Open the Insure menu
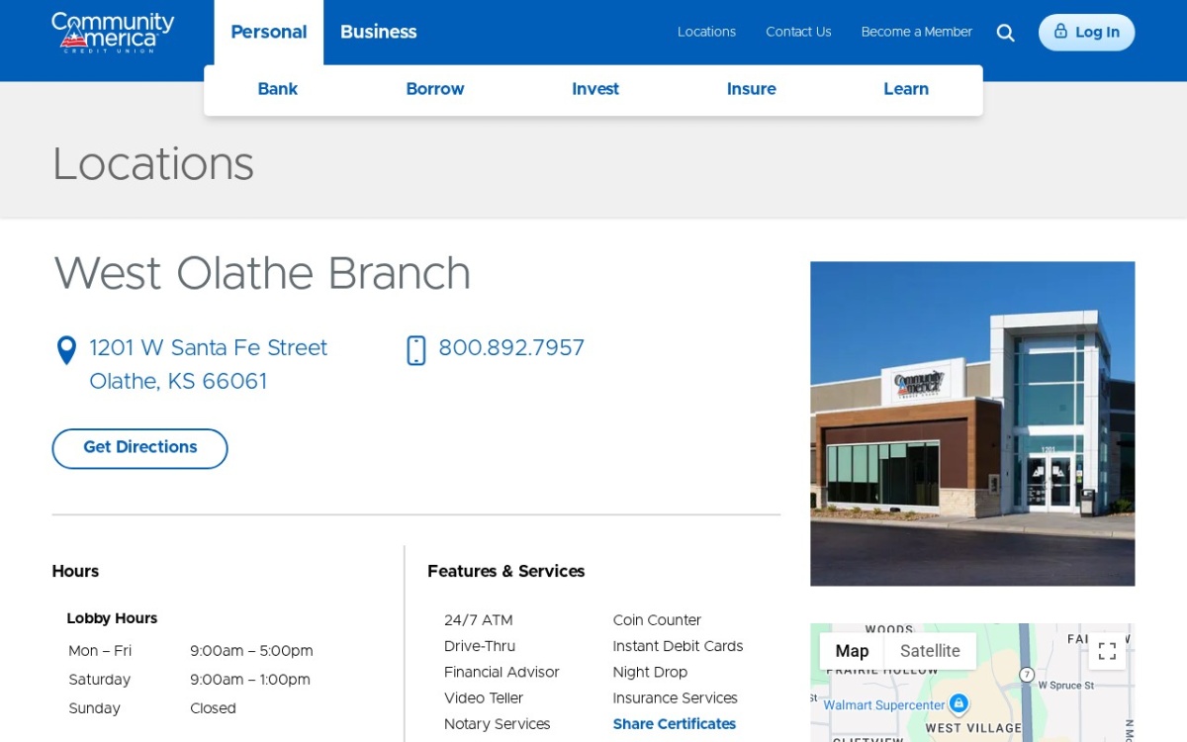1187x742 pixels. click(752, 89)
